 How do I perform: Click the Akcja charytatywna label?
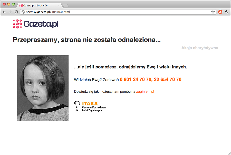point(200,48)
